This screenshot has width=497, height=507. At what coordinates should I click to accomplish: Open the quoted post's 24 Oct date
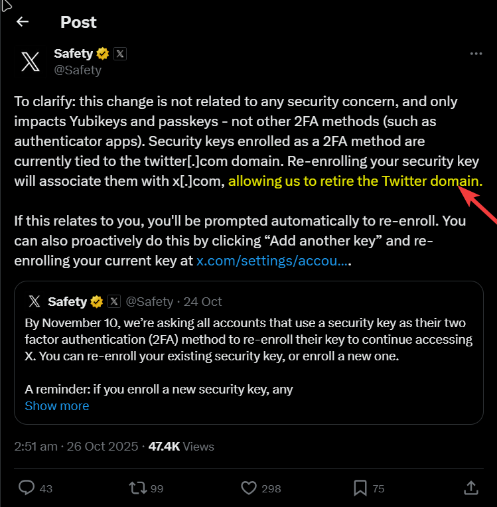[202, 301]
